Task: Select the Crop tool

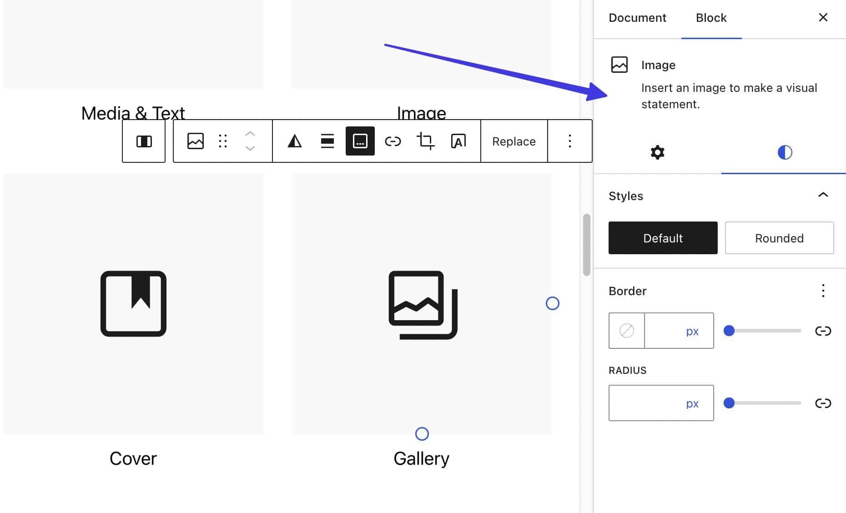Action: tap(425, 141)
